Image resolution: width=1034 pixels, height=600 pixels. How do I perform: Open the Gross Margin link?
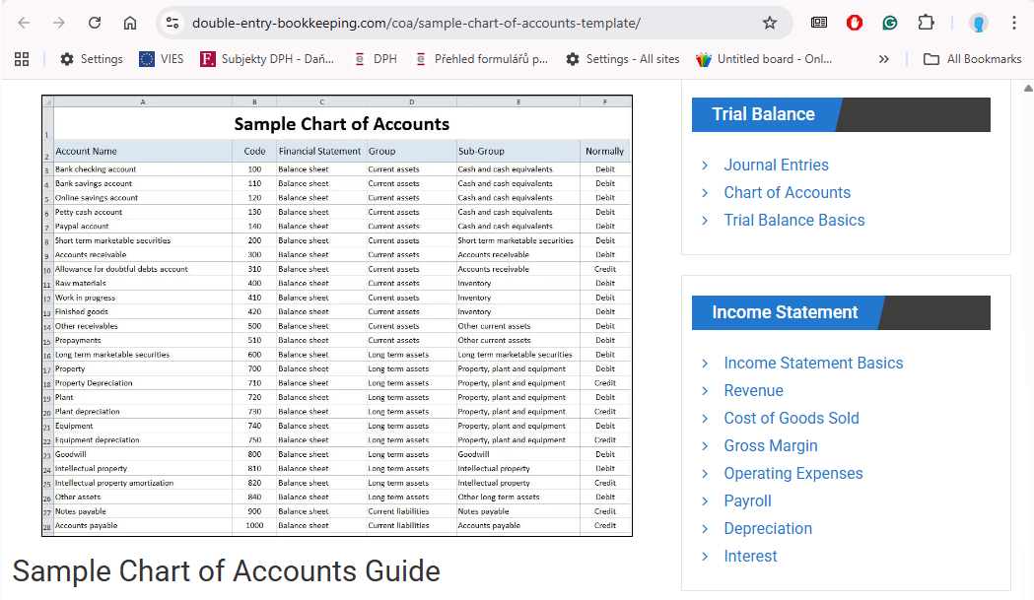pos(771,445)
